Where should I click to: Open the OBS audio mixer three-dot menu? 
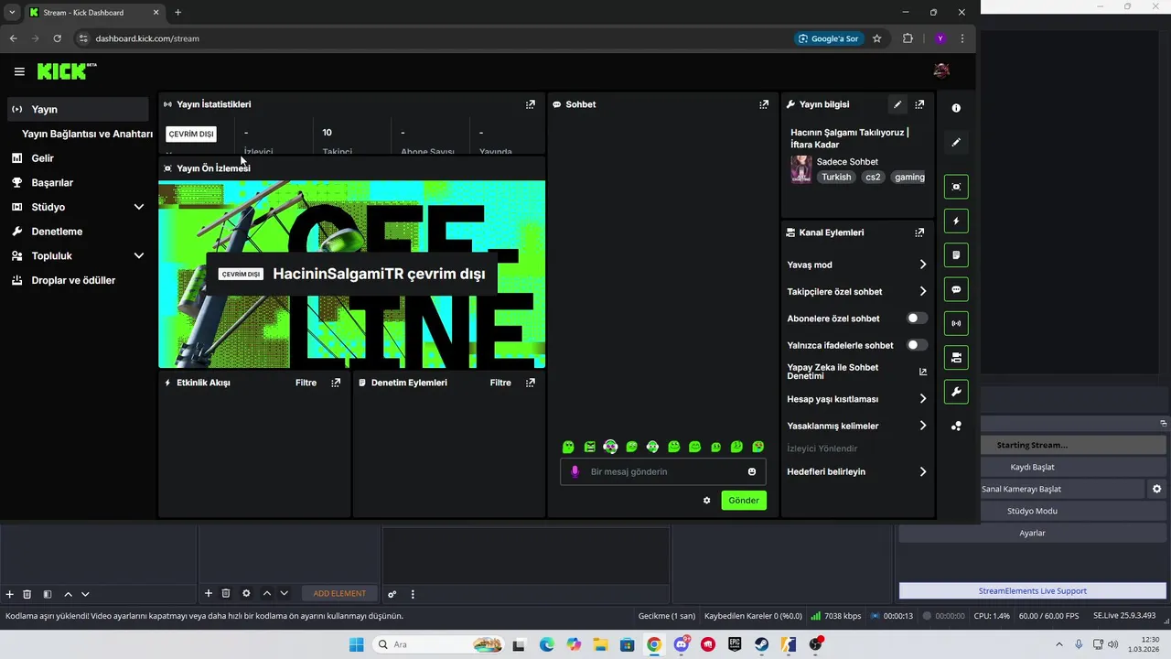tap(413, 594)
